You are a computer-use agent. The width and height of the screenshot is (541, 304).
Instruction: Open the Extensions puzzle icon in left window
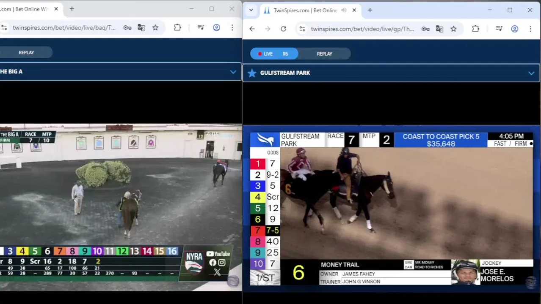coord(177,27)
